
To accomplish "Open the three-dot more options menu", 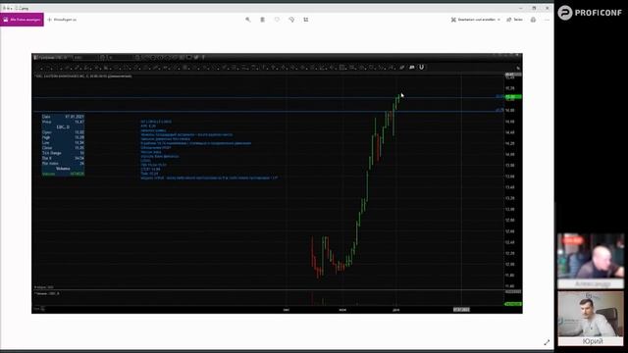I will pyautogui.click(x=548, y=20).
